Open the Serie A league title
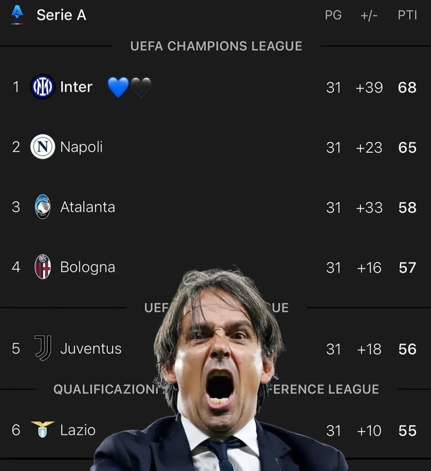Image resolution: width=431 pixels, height=471 pixels. (x=61, y=15)
